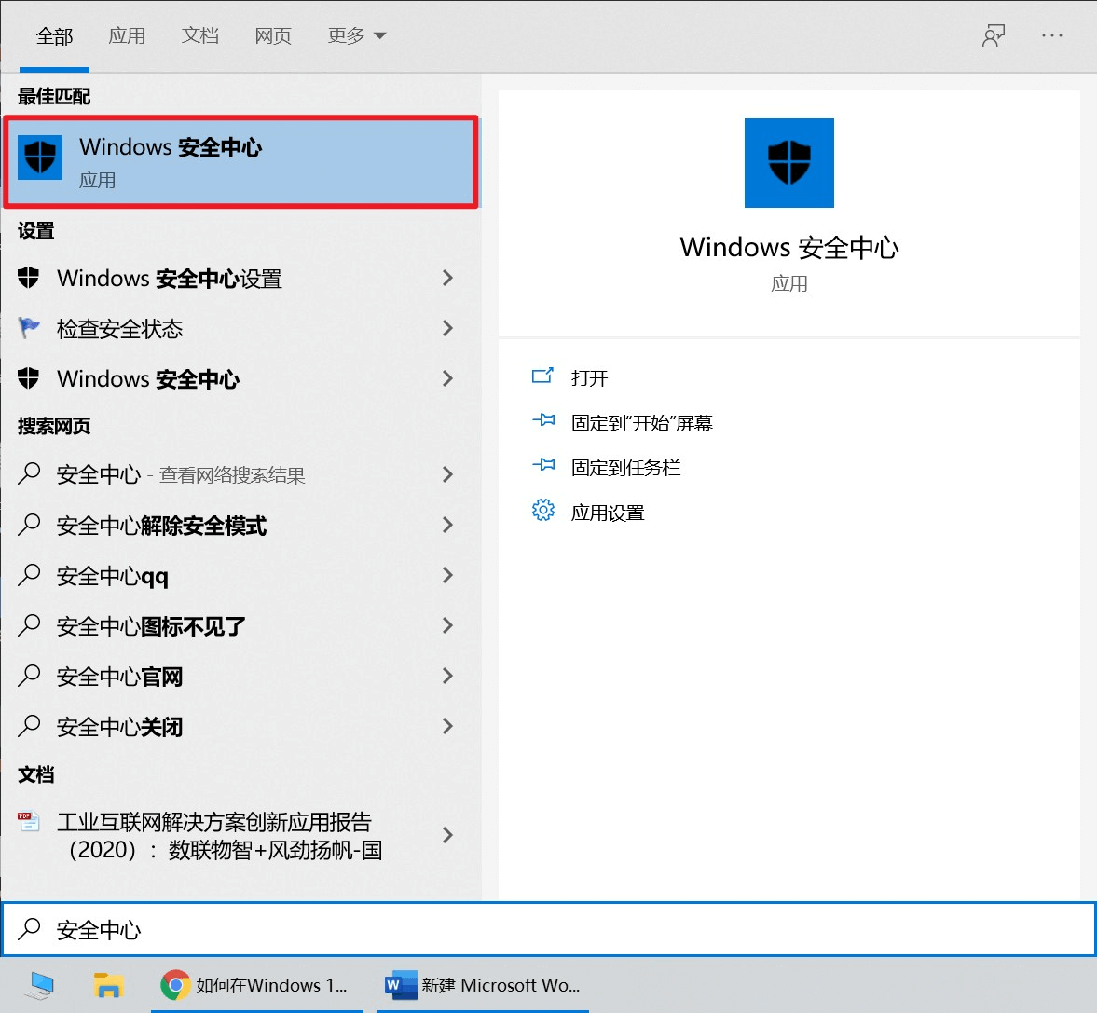Click the magnifier icon in the search box
This screenshot has width=1097, height=1013.
[28, 929]
